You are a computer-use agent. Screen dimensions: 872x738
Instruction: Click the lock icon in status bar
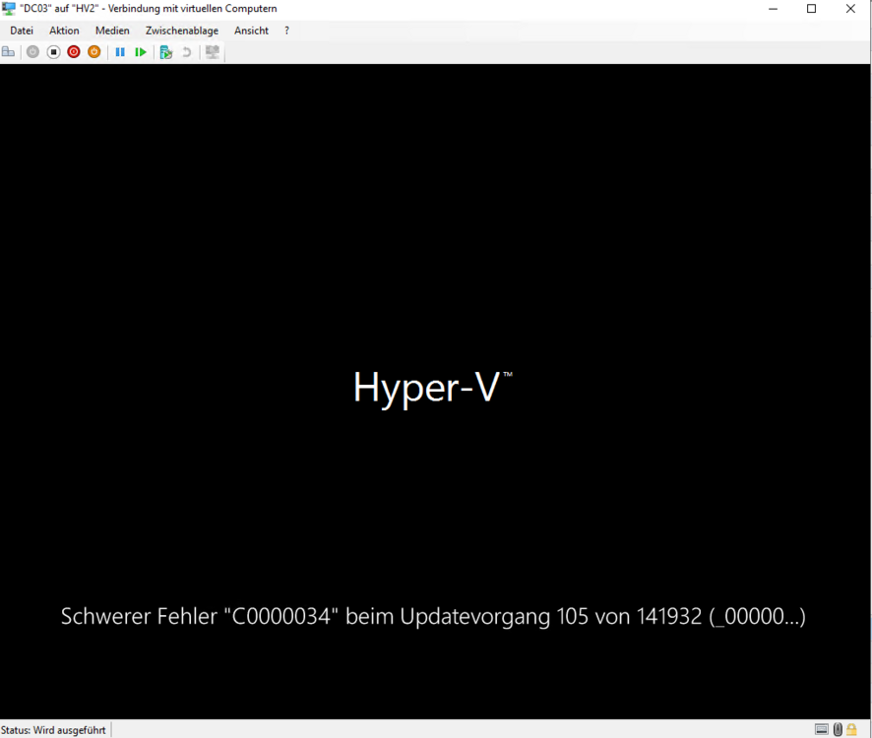tap(852, 729)
